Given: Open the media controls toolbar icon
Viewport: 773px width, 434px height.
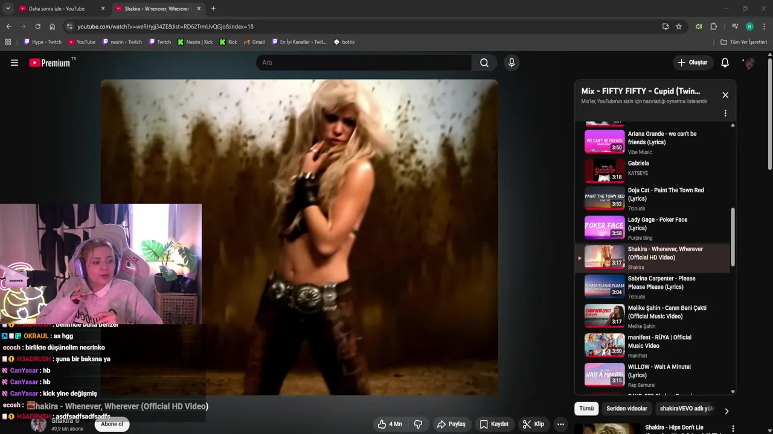Looking at the screenshot, I should pyautogui.click(x=735, y=27).
